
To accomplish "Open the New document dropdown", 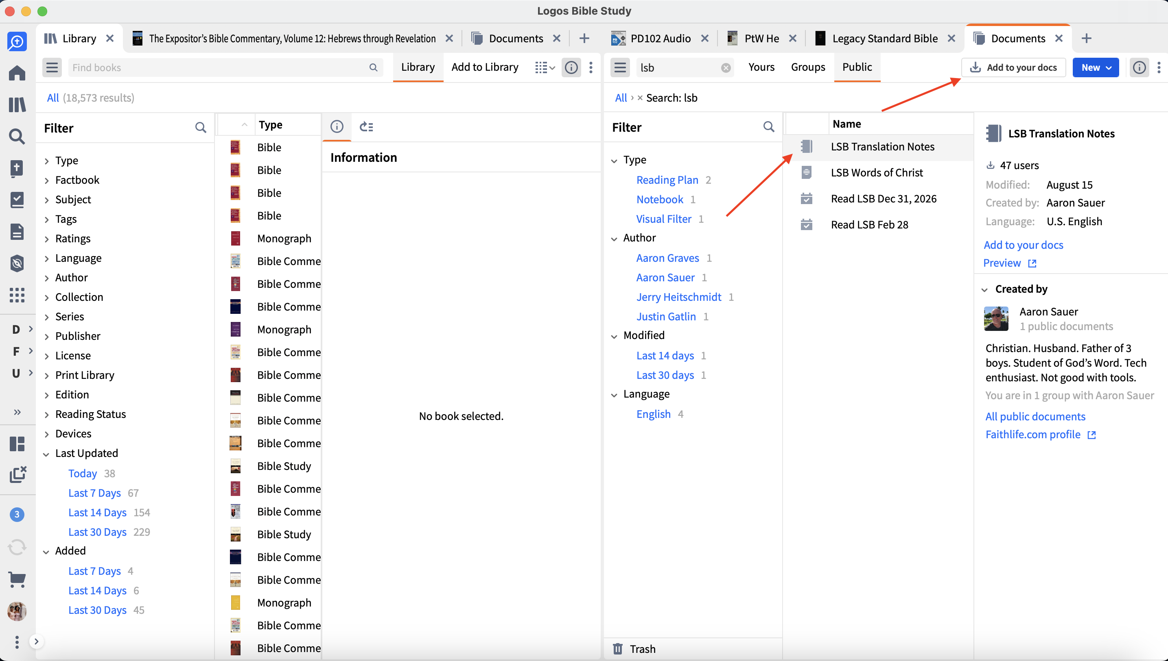I will pyautogui.click(x=1096, y=67).
